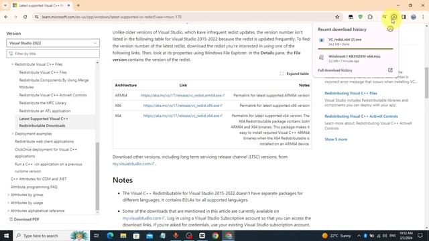
Task: Open Redistributing Visual C++ ActiveX Controls related article
Action: tap(361, 116)
